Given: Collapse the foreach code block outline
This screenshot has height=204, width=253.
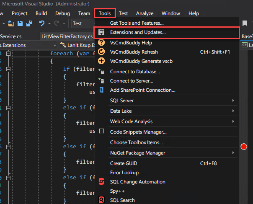Looking at the screenshot, I should (x=9, y=54).
